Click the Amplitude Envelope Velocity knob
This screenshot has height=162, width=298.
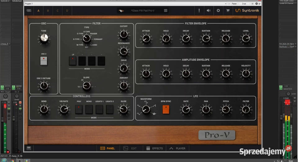pyautogui.click(x=246, y=74)
